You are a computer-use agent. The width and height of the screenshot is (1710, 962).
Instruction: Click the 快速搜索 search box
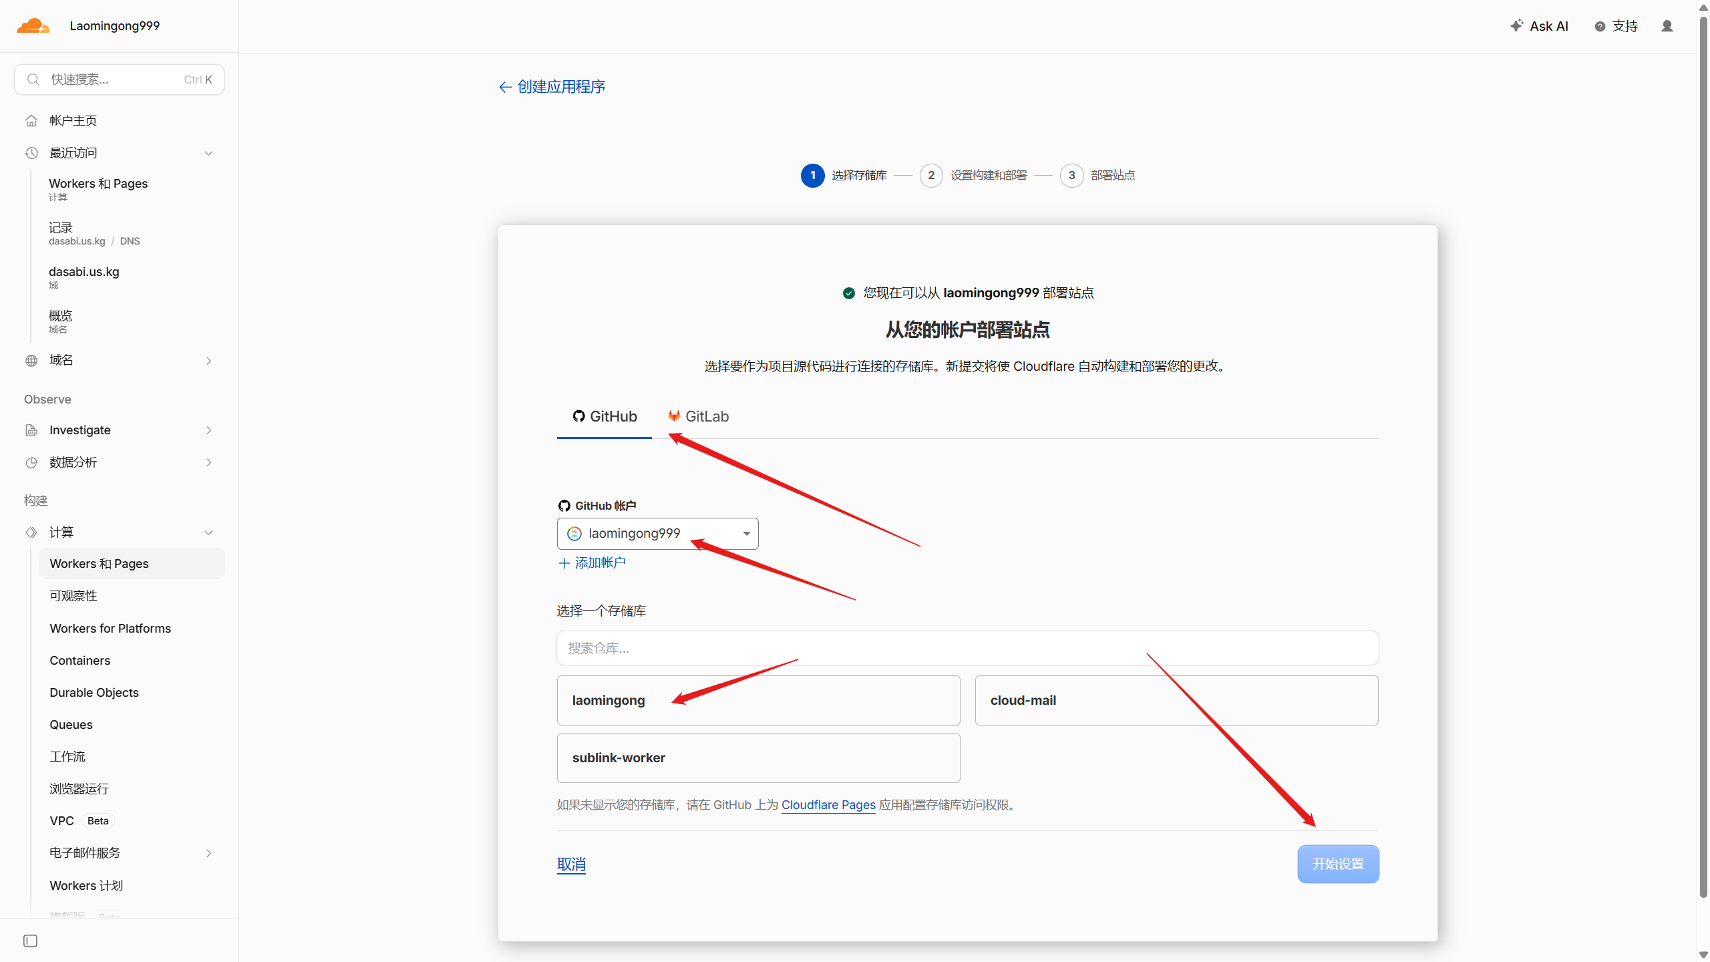[119, 79]
